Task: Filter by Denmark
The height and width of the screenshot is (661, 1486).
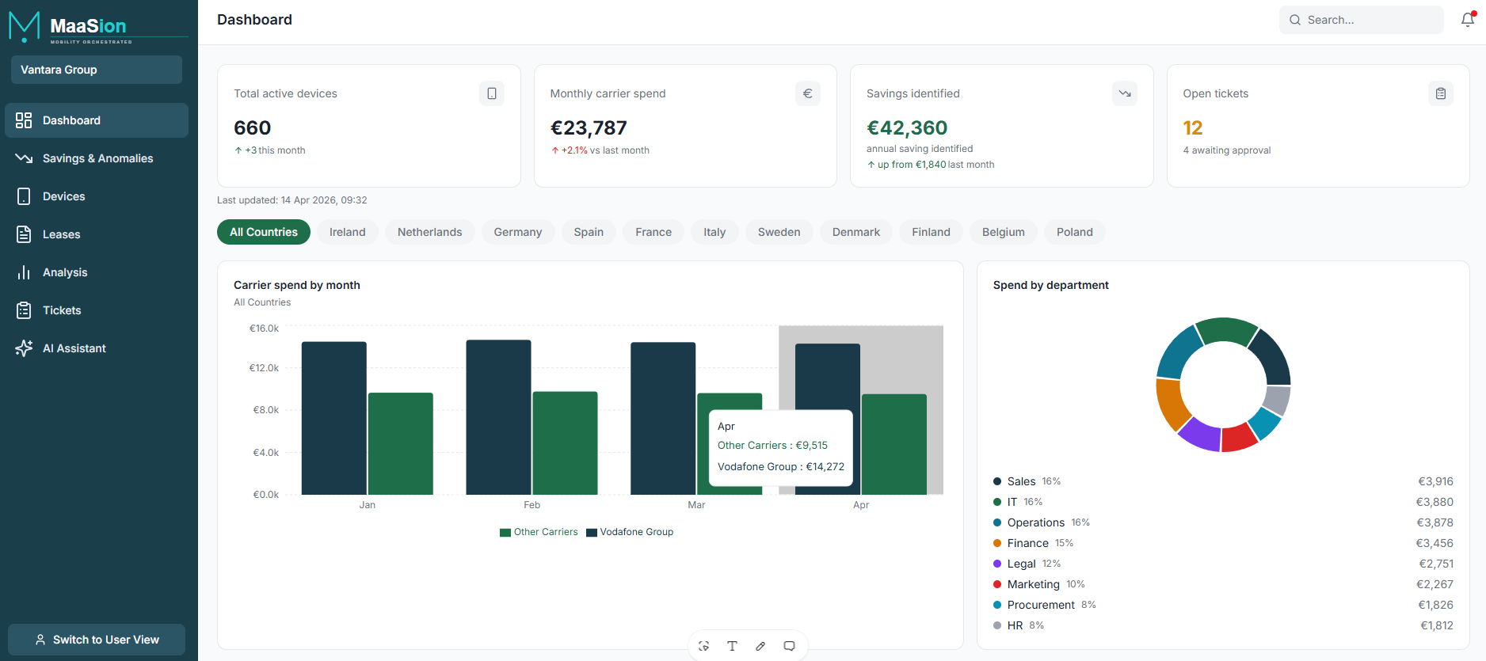Action: (856, 232)
